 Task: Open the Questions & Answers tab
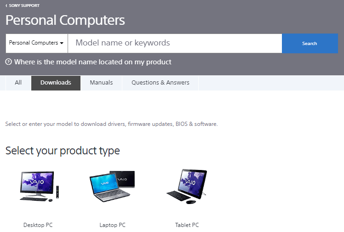(160, 83)
